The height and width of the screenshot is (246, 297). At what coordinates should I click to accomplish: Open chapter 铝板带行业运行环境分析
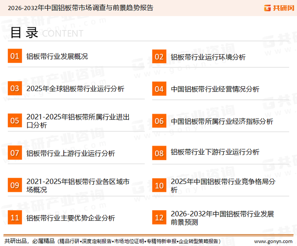(x=208, y=57)
